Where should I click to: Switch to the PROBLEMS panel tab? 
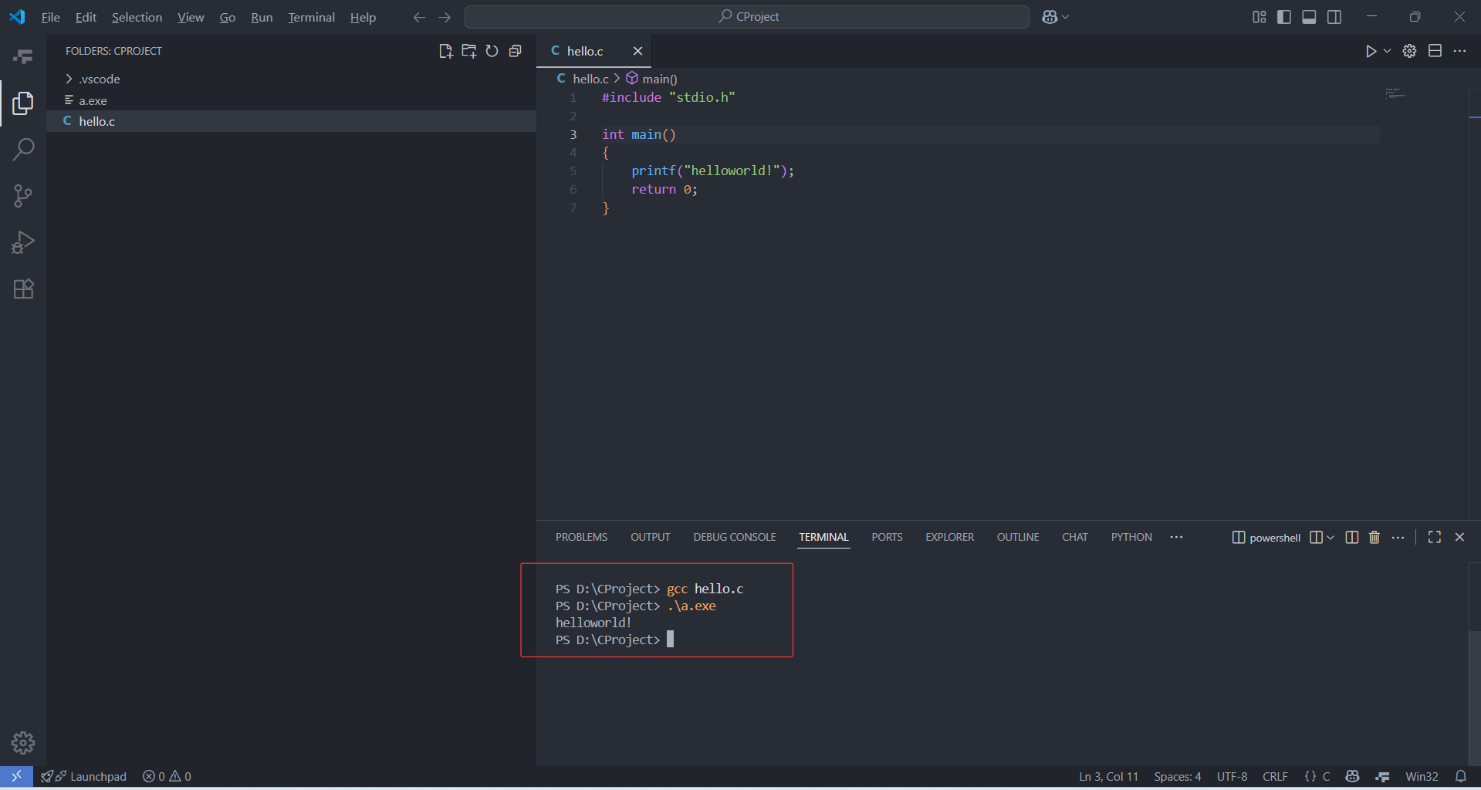pos(581,537)
